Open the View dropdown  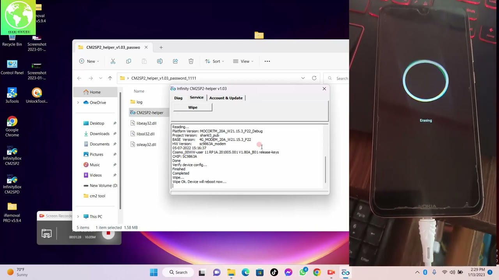pos(243,61)
